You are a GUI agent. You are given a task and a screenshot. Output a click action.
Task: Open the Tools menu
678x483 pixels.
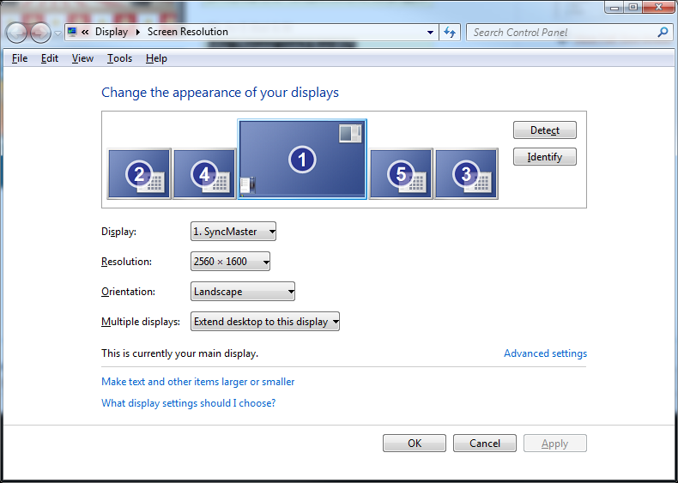119,58
